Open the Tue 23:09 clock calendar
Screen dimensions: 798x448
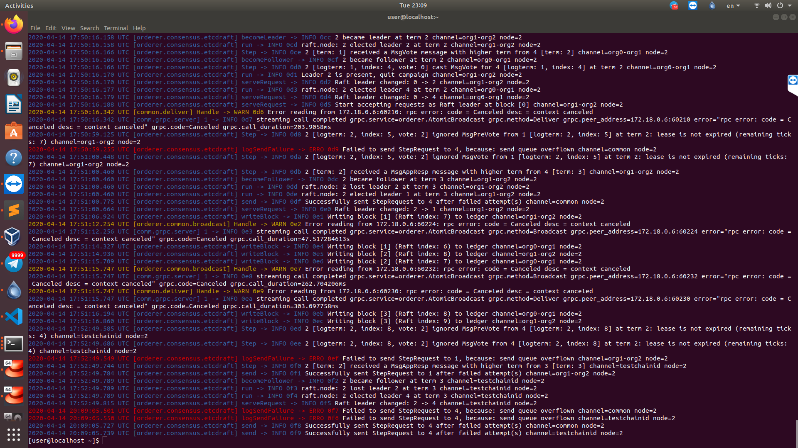(413, 5)
